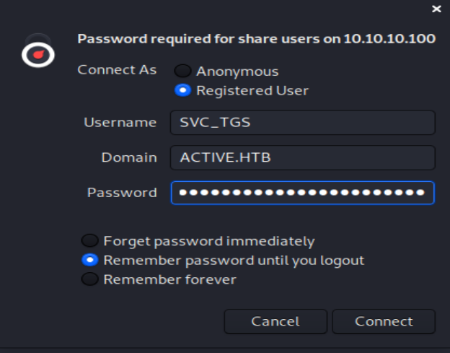Viewport: 450px width, 353px height.
Task: Enable Forget password immediately radio circle
Action: [x=90, y=241]
